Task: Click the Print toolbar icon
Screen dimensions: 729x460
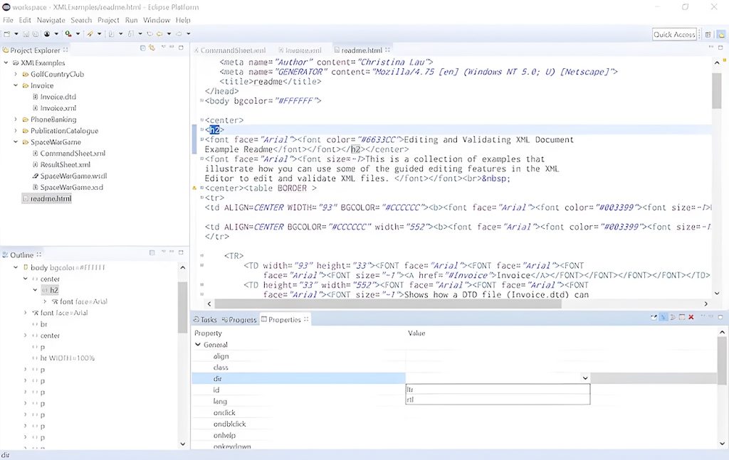Action: pos(34,33)
